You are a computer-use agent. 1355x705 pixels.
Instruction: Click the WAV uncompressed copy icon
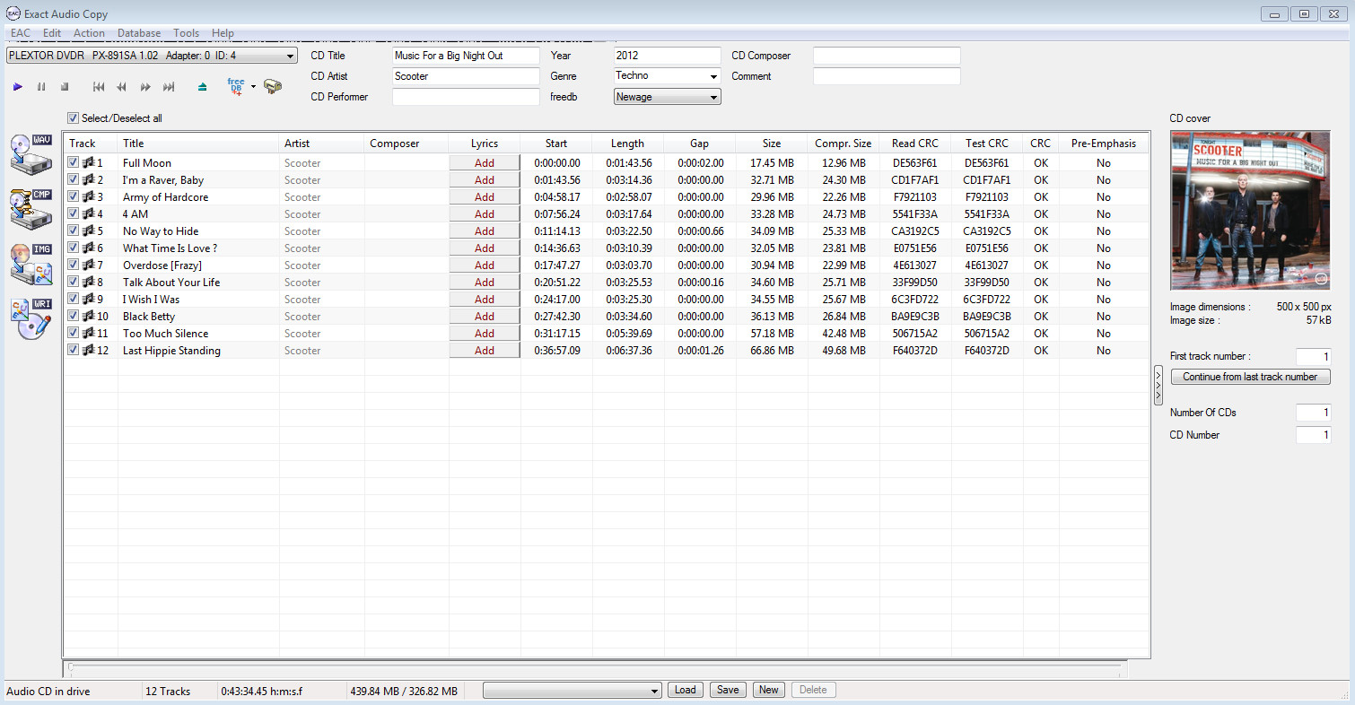31,153
